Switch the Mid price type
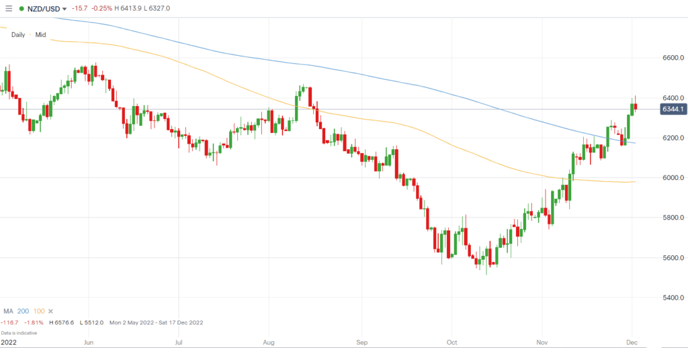Screen dimensions: 688x348 pos(40,35)
